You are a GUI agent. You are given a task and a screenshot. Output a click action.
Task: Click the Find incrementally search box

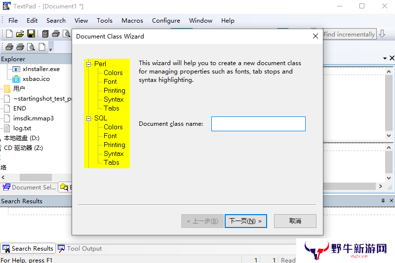[350, 34]
